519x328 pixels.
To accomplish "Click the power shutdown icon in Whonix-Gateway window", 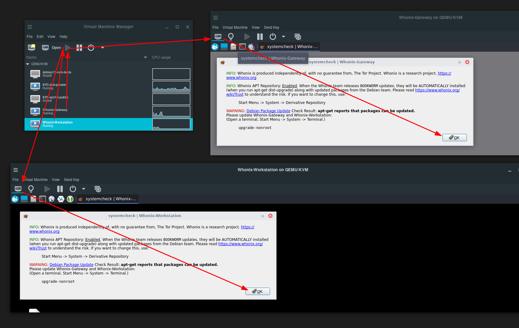I will [273, 37].
